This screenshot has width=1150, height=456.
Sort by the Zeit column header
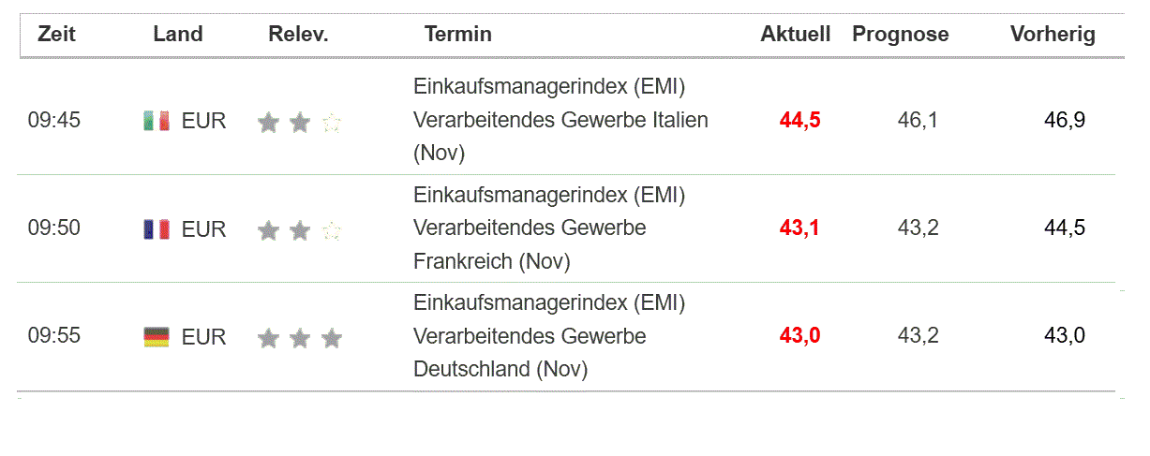click(x=56, y=35)
